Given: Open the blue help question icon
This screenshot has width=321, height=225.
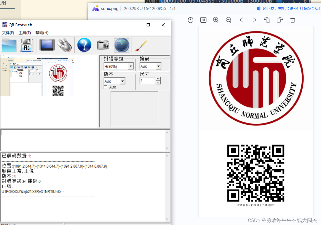Looking at the screenshot, I should point(84,45).
